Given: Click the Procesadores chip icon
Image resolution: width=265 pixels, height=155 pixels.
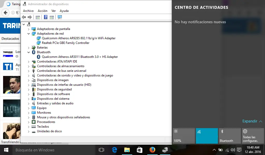Looking at the screenshot, I should tap(34, 122).
